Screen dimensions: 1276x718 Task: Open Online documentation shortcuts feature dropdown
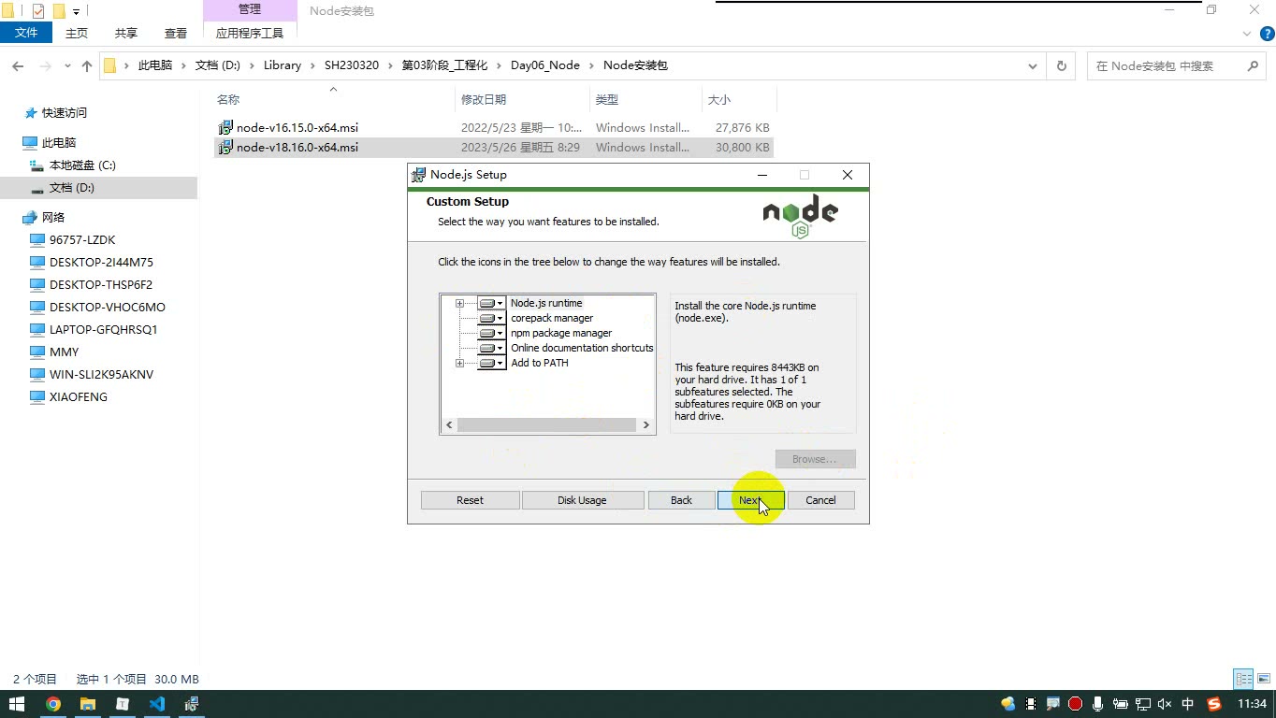coord(491,348)
